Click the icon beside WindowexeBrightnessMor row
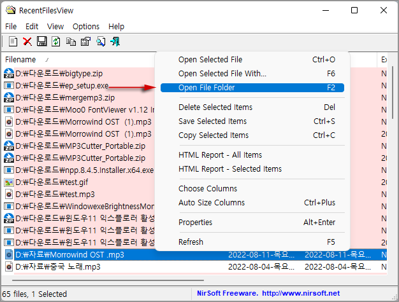The height and width of the screenshot is (302, 399). 9,207
